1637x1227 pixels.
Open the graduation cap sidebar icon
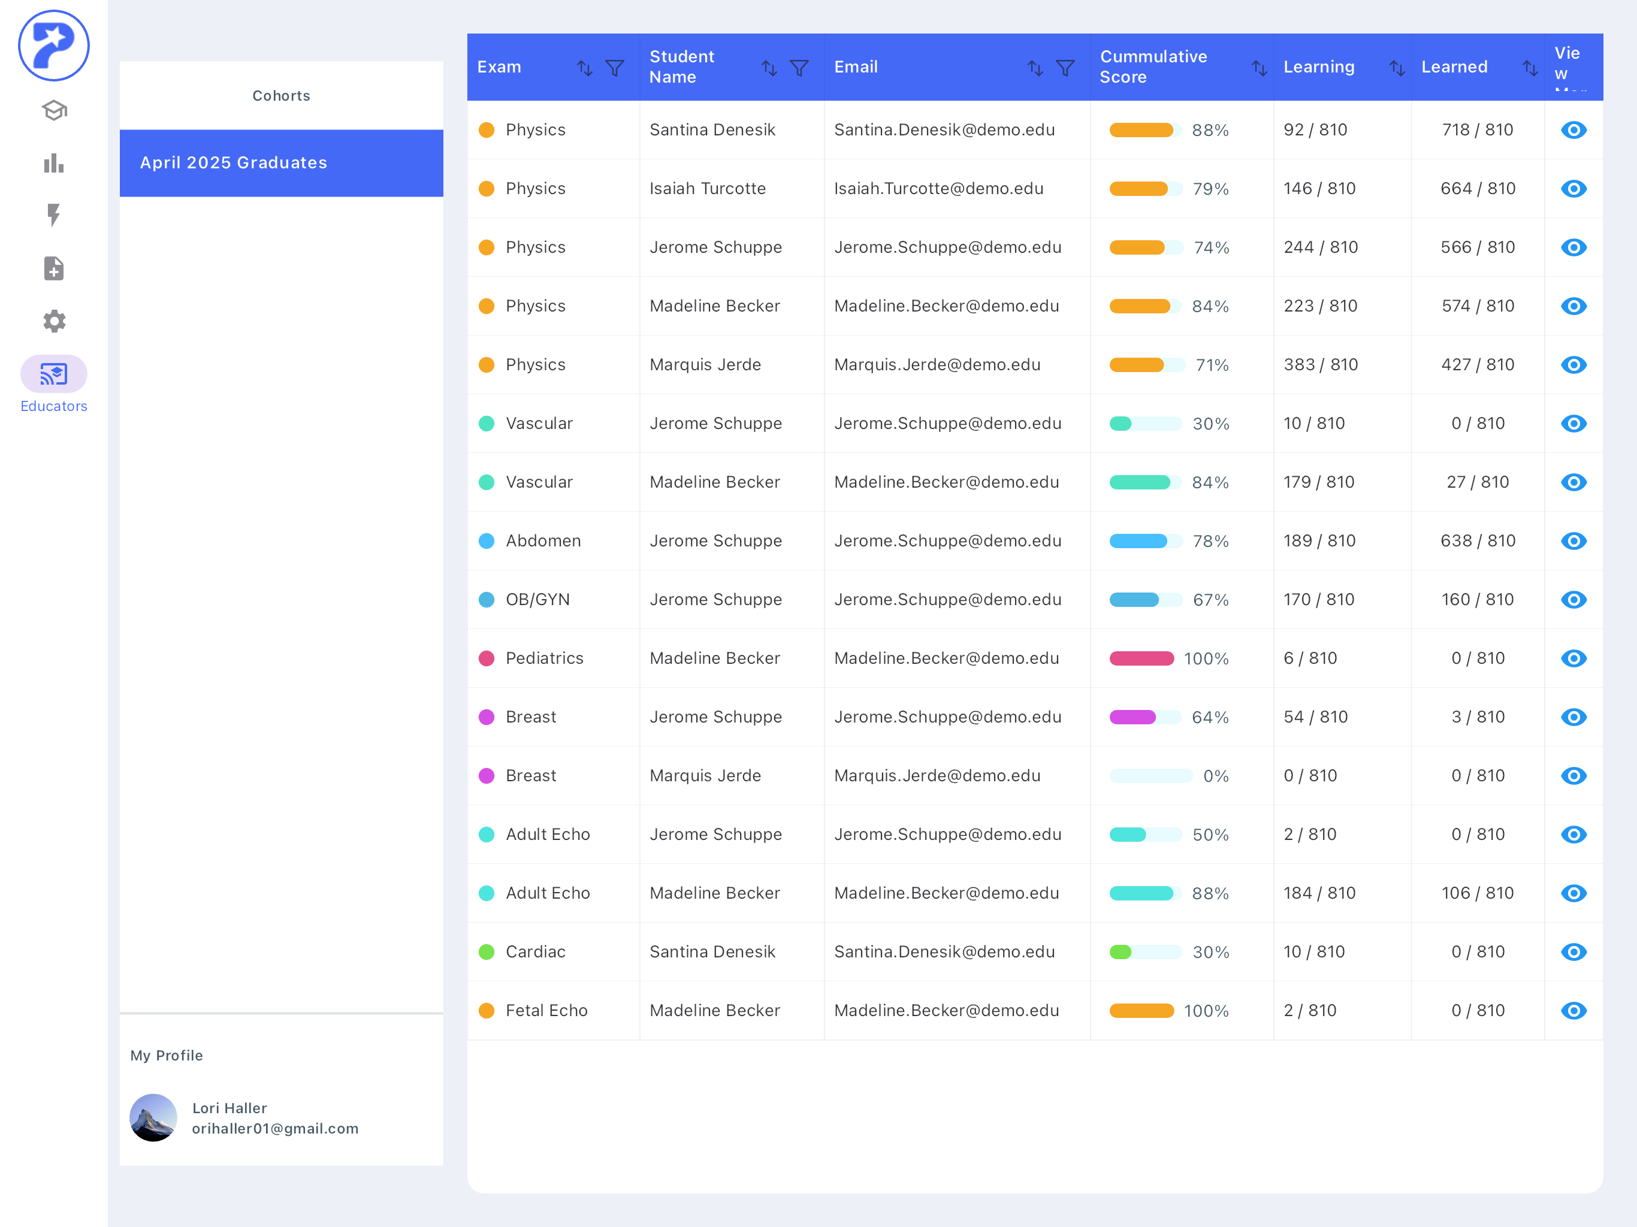[53, 110]
